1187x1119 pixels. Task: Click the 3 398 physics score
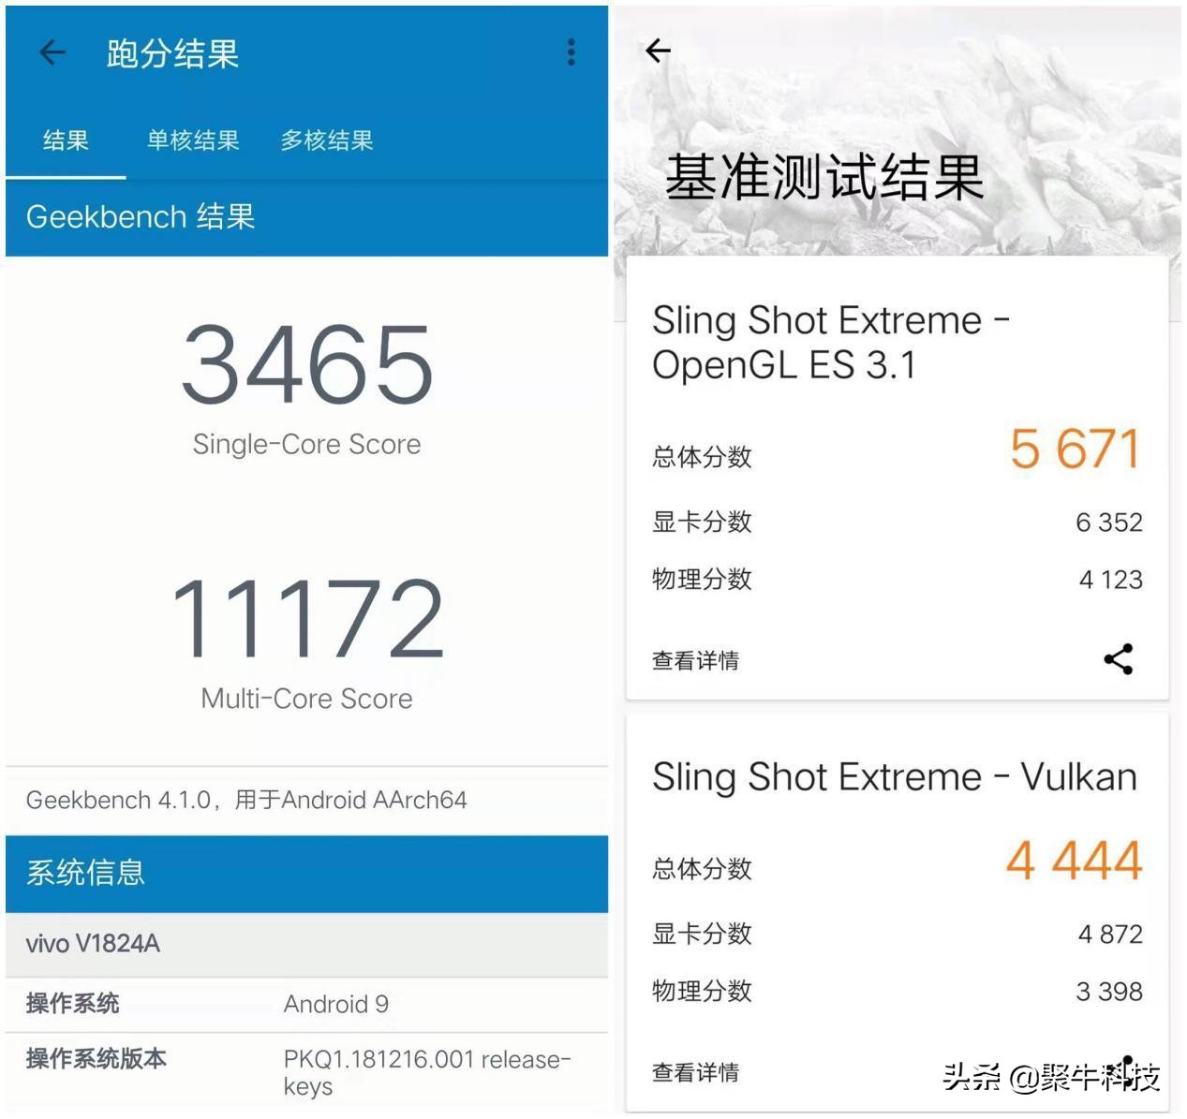(x=1109, y=992)
